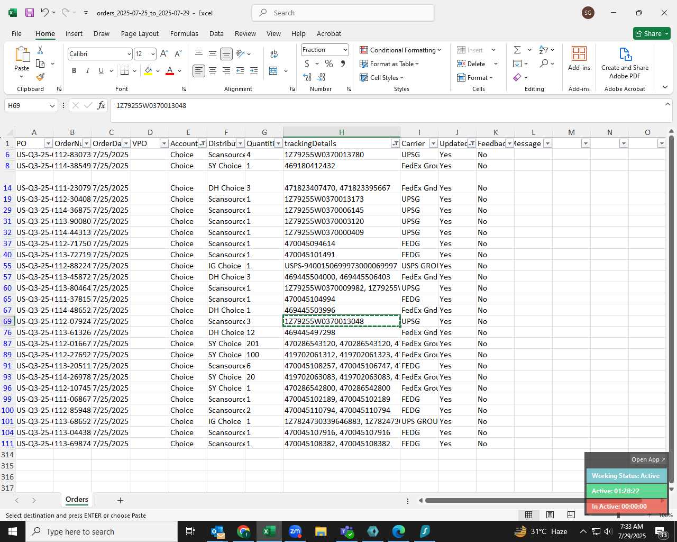The image size is (677, 542).
Task: Click the Format Painter brush icon
Action: [x=40, y=77]
